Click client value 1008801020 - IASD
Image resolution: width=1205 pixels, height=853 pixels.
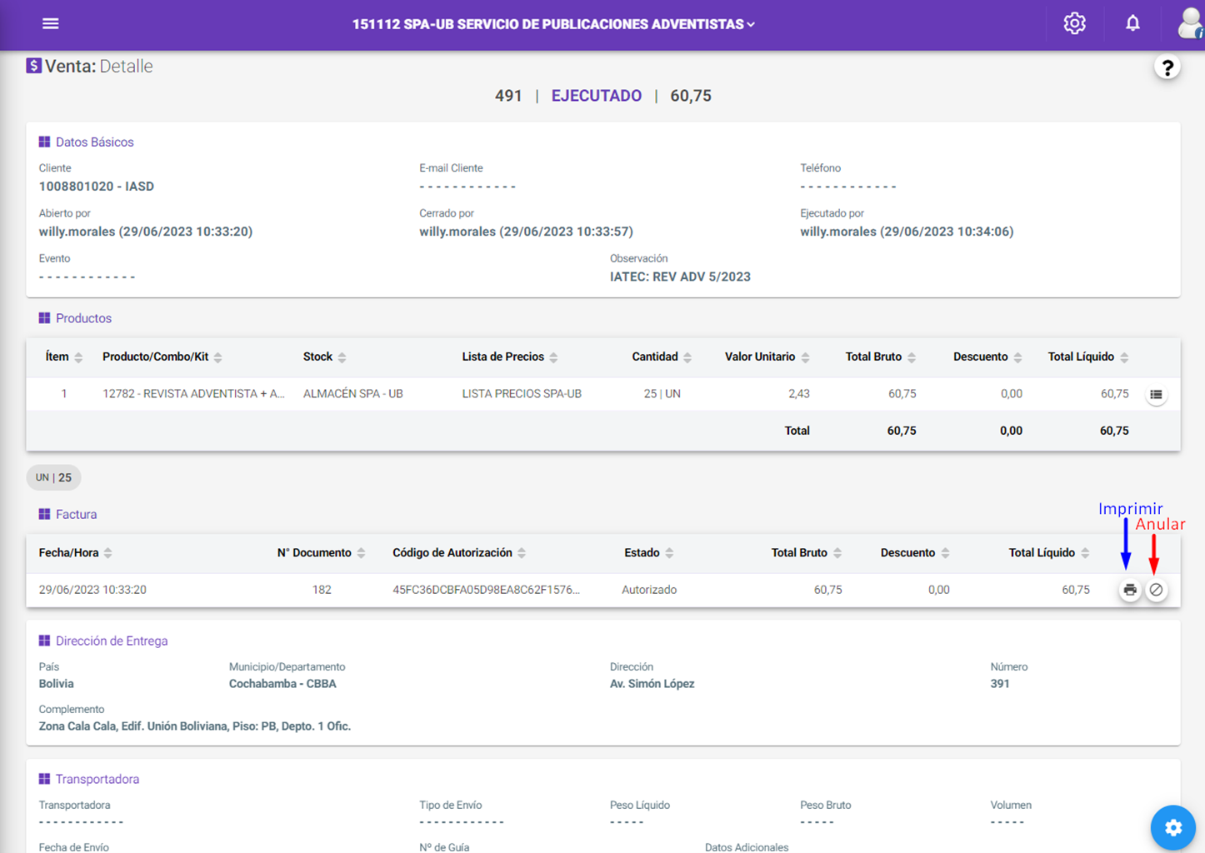97,187
